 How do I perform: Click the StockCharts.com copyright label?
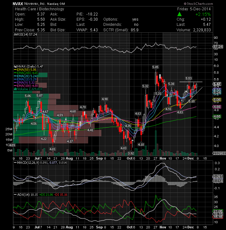pyautogui.click(x=199, y=4)
